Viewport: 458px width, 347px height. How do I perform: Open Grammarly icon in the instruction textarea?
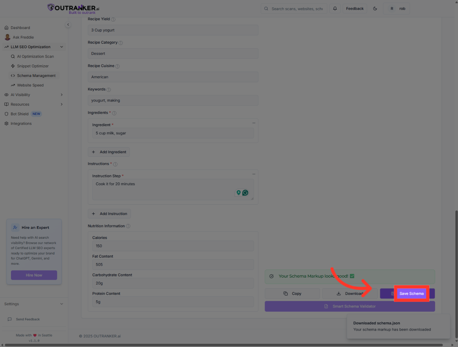pyautogui.click(x=245, y=192)
